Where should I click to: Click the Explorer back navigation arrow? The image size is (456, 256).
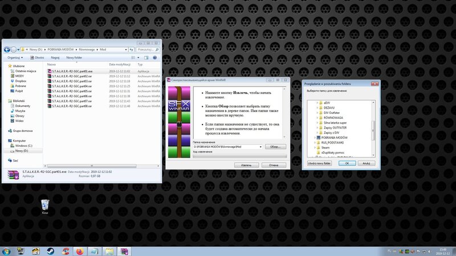click(7, 49)
